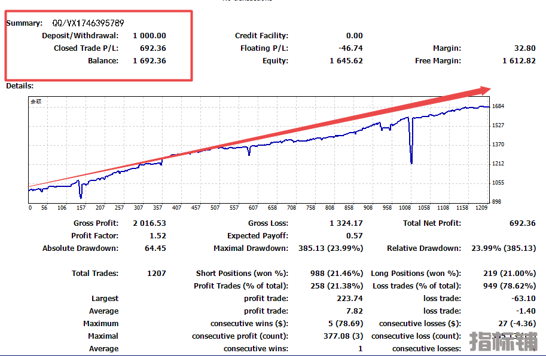Click the "Total Net Profit:" label
546x356 pixels.
click(x=432, y=223)
